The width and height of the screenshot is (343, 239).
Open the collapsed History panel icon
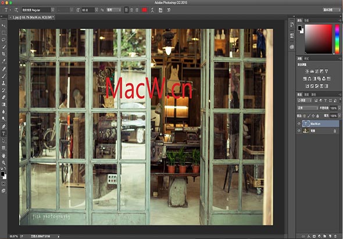pos(292,24)
